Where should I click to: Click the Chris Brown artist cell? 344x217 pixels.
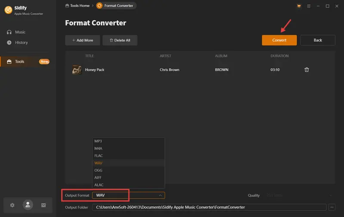tap(169, 70)
